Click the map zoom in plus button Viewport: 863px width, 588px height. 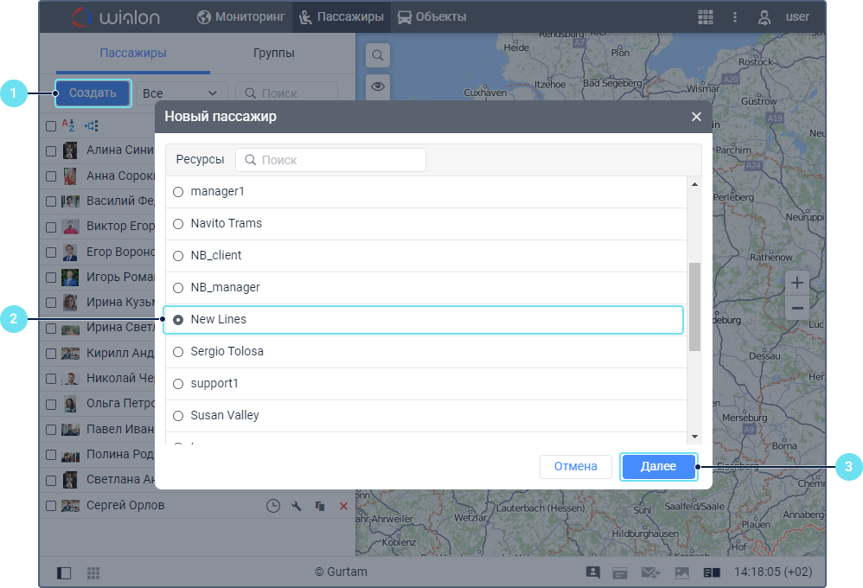[797, 283]
